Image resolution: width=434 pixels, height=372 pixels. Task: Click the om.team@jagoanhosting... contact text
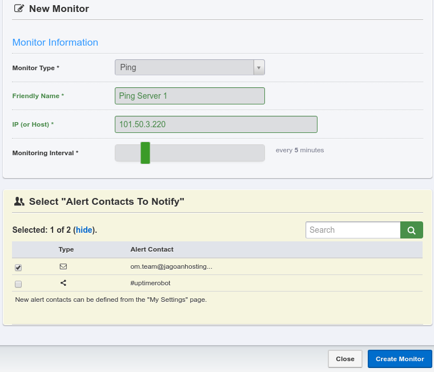coord(171,266)
